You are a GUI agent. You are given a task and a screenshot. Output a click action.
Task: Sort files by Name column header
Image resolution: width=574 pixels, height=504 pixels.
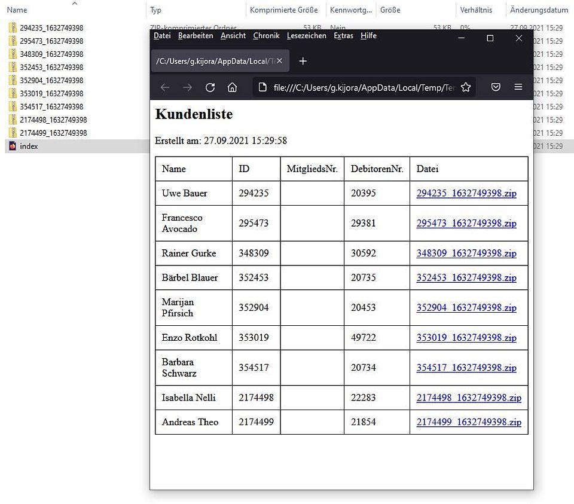(17, 10)
